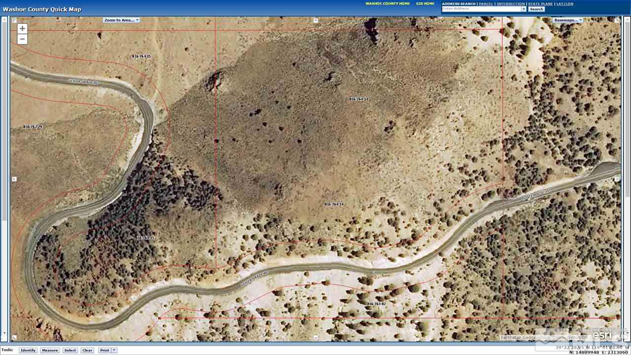Activate the Identify tool

point(28,350)
